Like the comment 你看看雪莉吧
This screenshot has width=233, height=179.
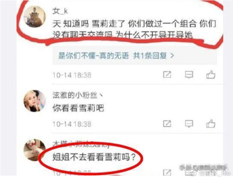[211, 123]
